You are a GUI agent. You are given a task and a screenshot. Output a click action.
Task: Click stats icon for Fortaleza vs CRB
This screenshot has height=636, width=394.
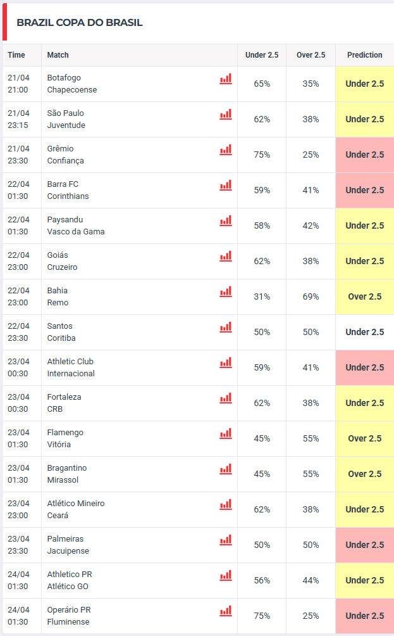click(x=226, y=398)
